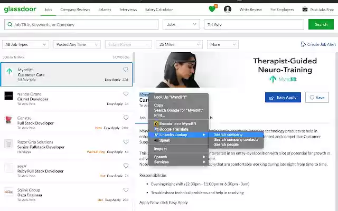Open the Salary Range dropdown
Viewport: 338px width, 211px height.
128,44
